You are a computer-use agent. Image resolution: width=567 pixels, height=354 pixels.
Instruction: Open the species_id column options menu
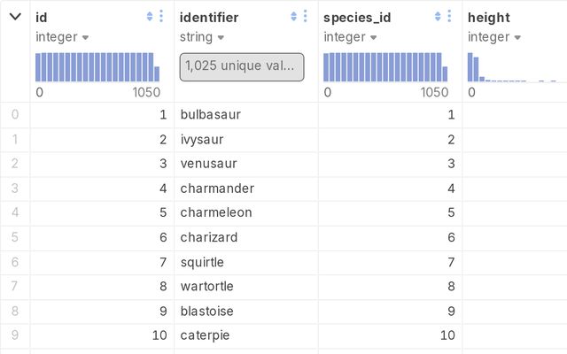pos(449,17)
